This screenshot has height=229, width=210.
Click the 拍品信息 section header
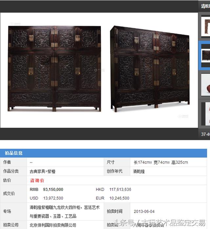tap(13, 153)
